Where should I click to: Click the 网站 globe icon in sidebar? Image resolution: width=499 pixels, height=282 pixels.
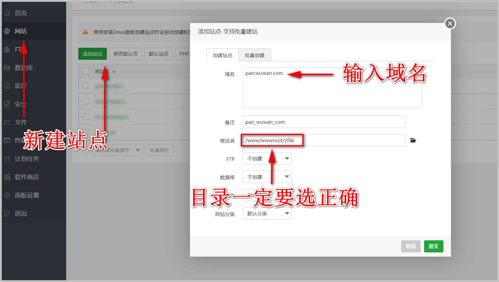point(7,31)
